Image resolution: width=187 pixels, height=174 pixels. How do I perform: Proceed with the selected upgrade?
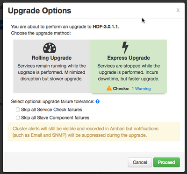[166, 162]
